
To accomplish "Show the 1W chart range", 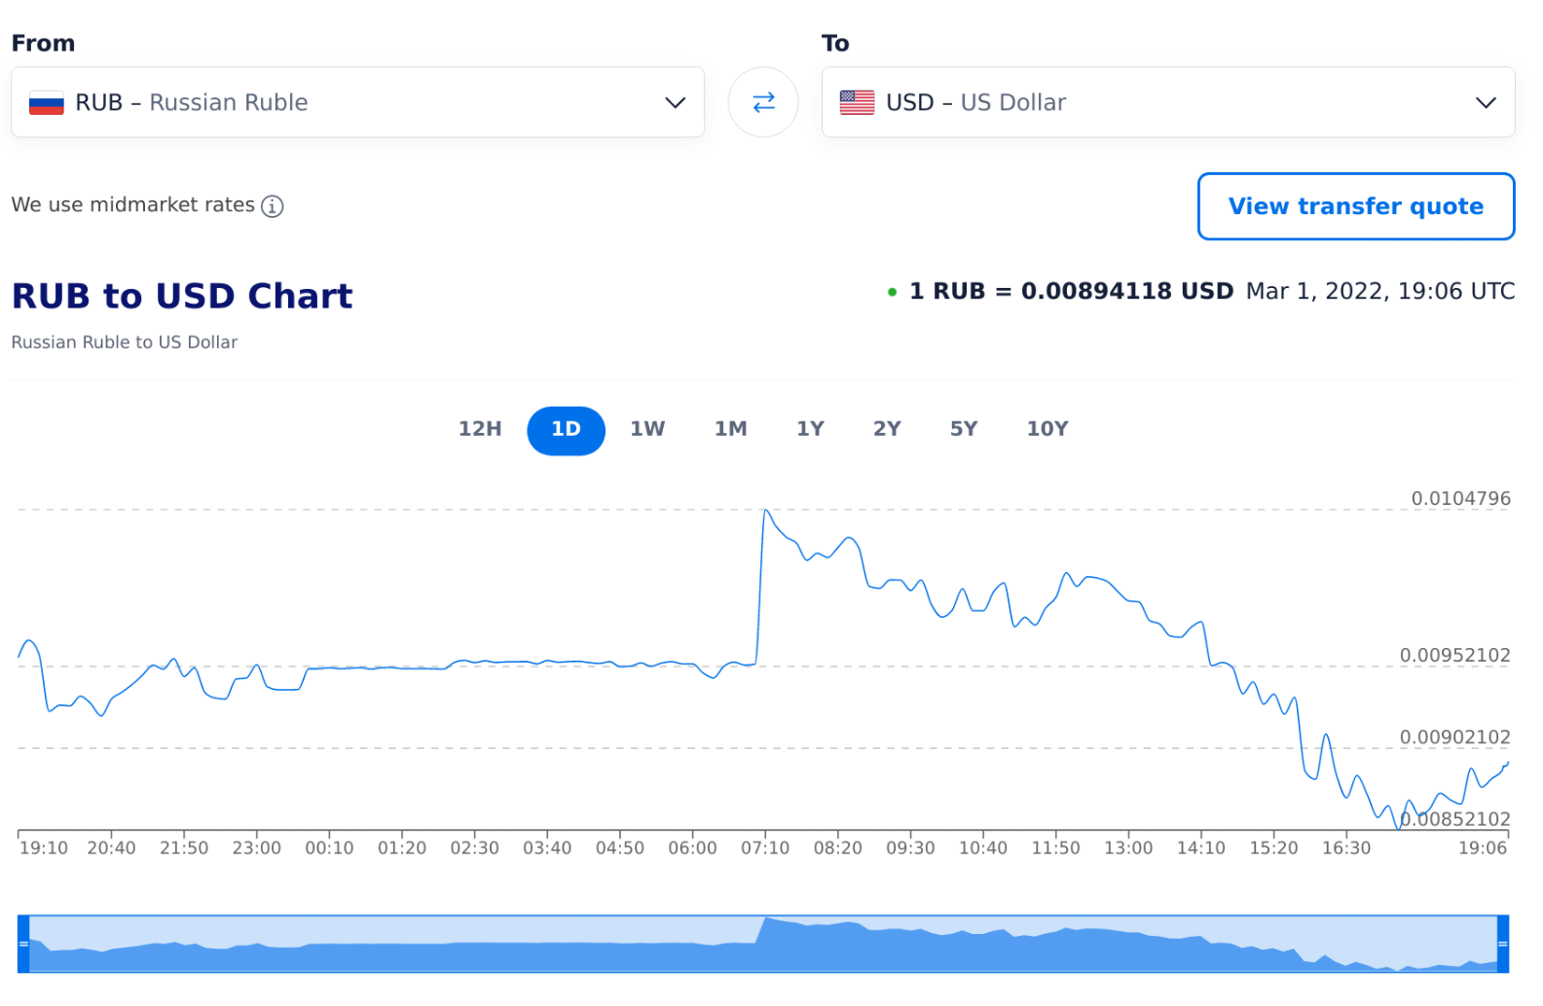I will [647, 429].
